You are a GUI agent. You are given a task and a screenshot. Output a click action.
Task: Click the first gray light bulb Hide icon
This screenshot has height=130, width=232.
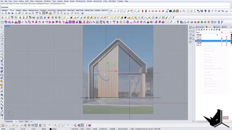[x=2, y=17]
